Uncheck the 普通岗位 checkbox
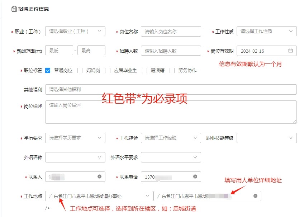This screenshot has width=304, height=217. click(x=48, y=71)
